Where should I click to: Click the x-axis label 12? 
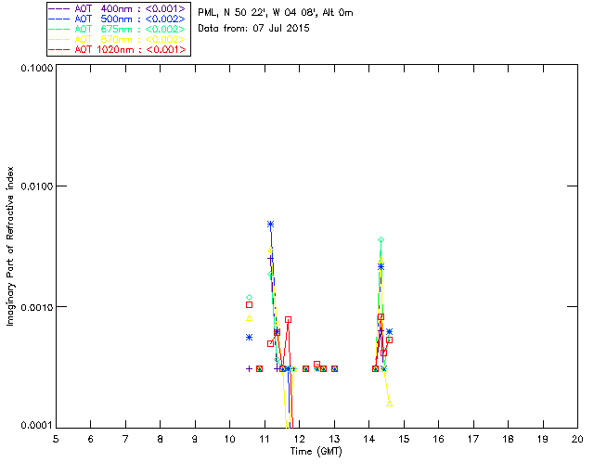299,439
